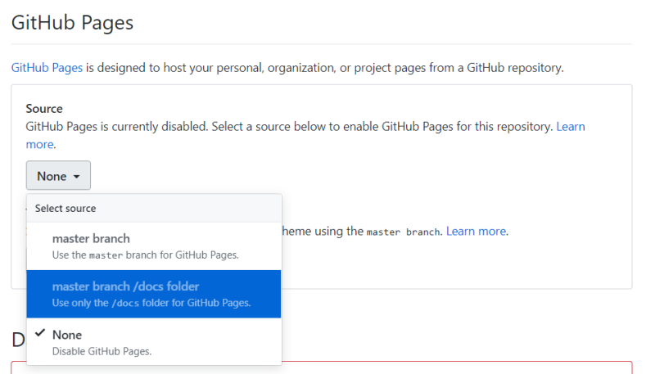
Task: Click the Select source menu header
Action: click(x=154, y=208)
